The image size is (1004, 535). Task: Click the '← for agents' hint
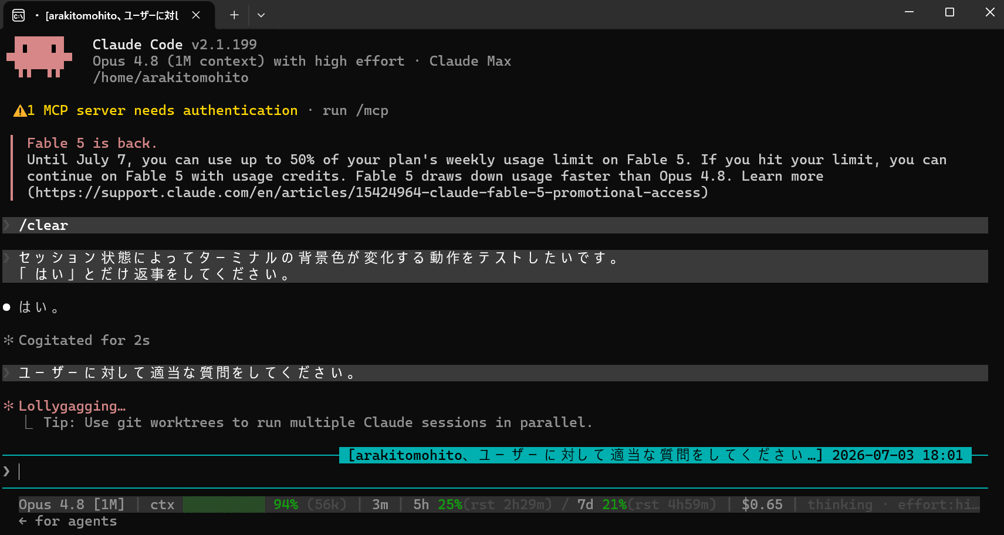(x=67, y=521)
